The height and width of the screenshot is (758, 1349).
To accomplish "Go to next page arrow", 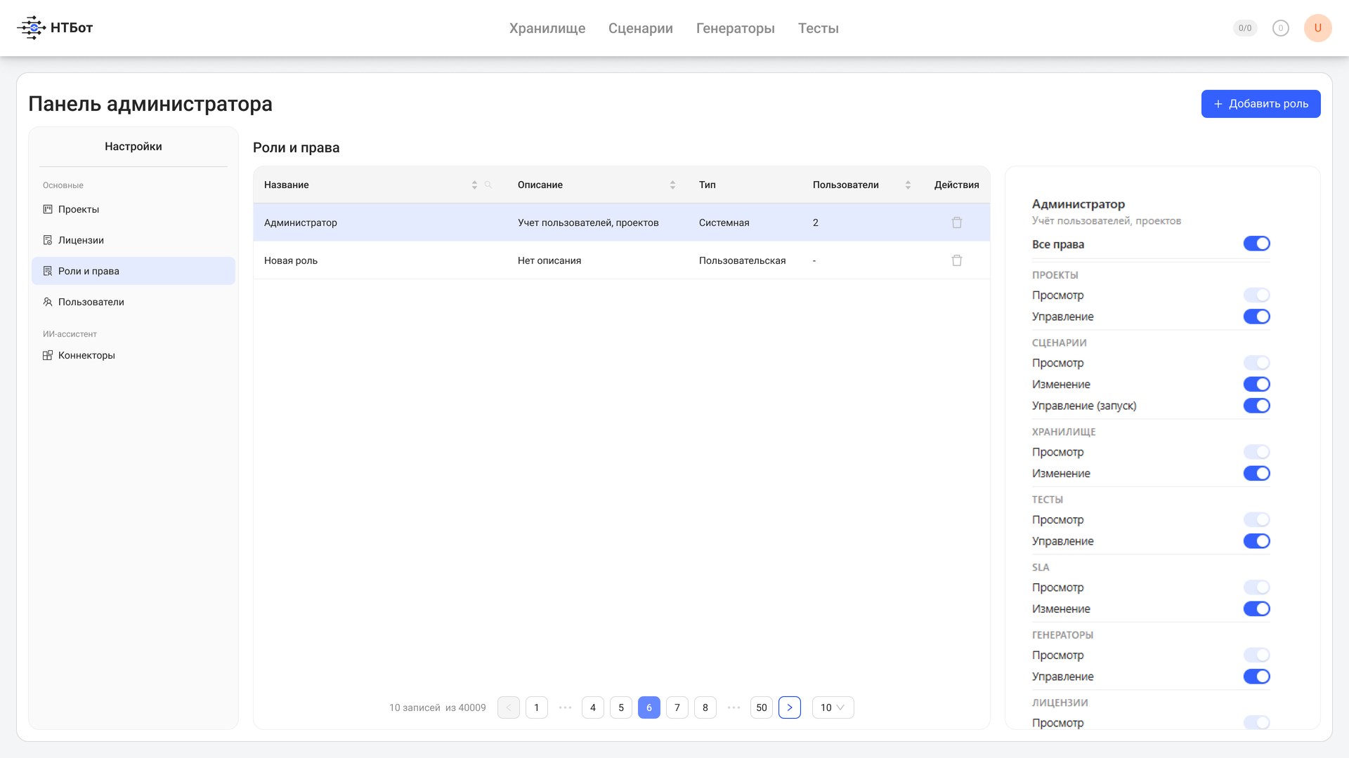I will pos(790,707).
